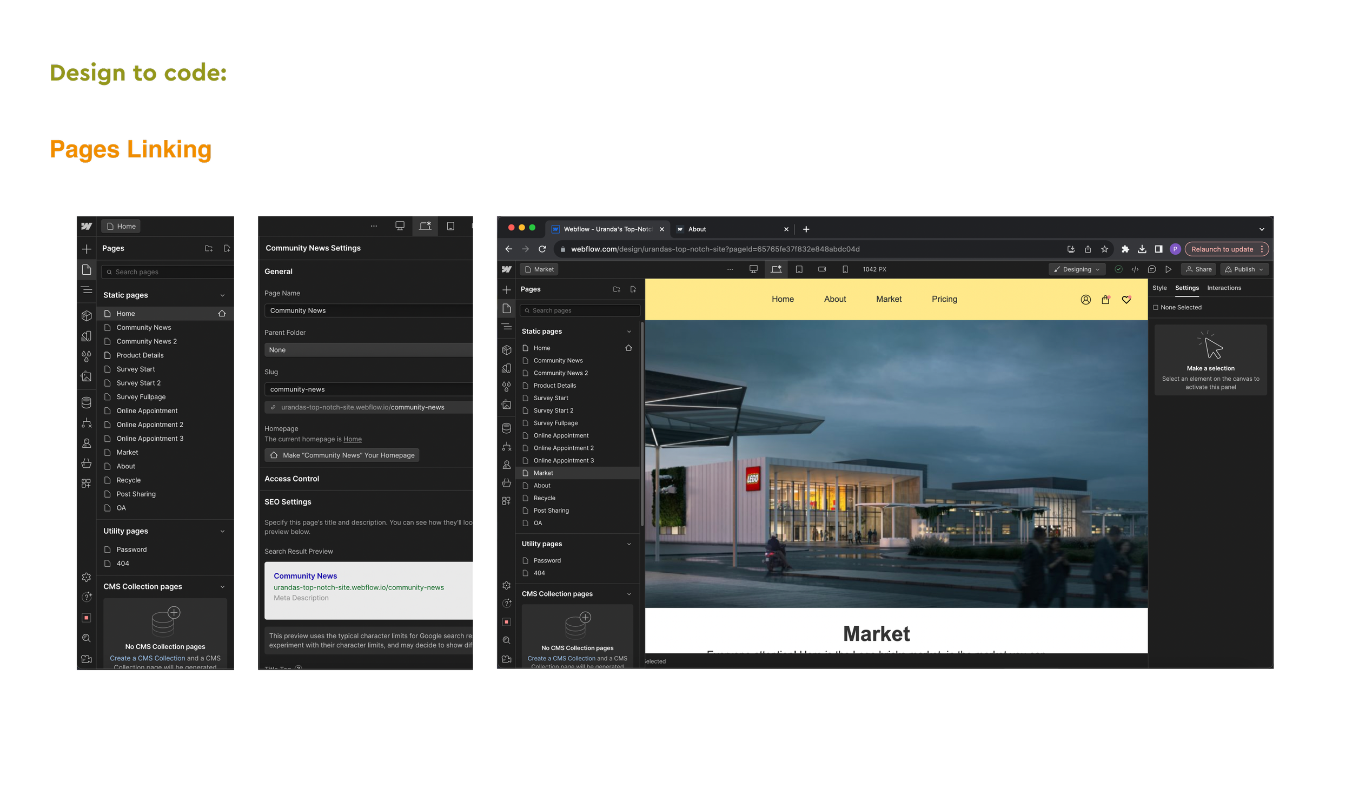Click the shopping bag icon in yellow navbar
Image resolution: width=1352 pixels, height=788 pixels.
(x=1105, y=300)
